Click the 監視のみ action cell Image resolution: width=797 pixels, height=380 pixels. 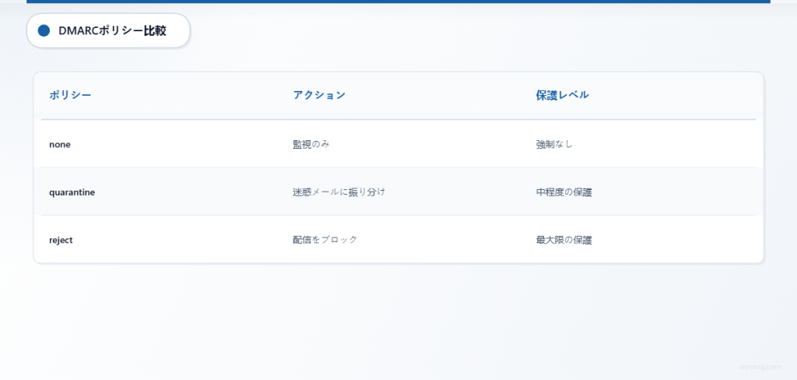pyautogui.click(x=311, y=145)
